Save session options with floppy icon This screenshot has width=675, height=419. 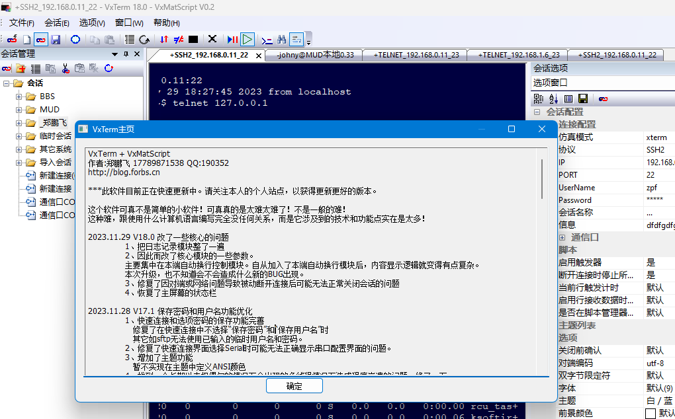[x=583, y=99]
